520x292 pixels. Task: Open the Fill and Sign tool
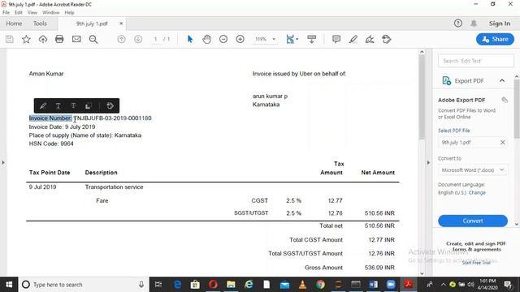[370, 40]
